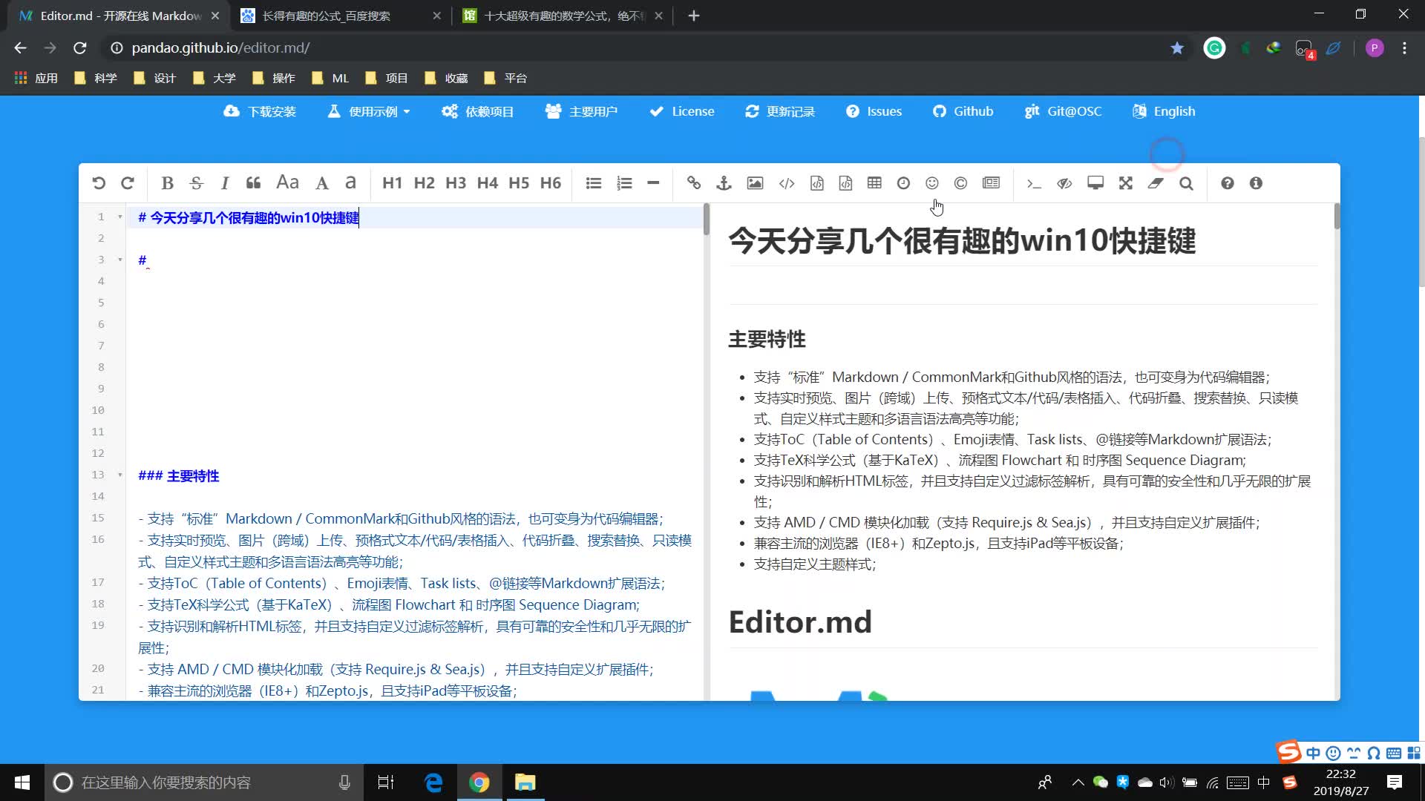Apply italic formatting

coord(225,183)
